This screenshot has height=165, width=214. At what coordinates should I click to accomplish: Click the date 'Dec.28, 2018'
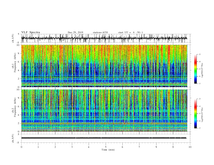(75, 32)
